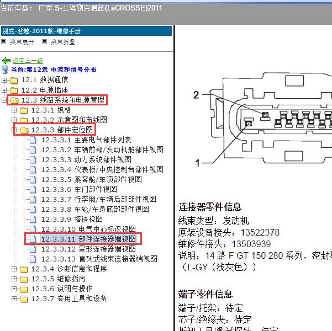Screen dimensions: 332x331
Task: Click the green back arrow icon
Action: pyautogui.click(x=6, y=61)
